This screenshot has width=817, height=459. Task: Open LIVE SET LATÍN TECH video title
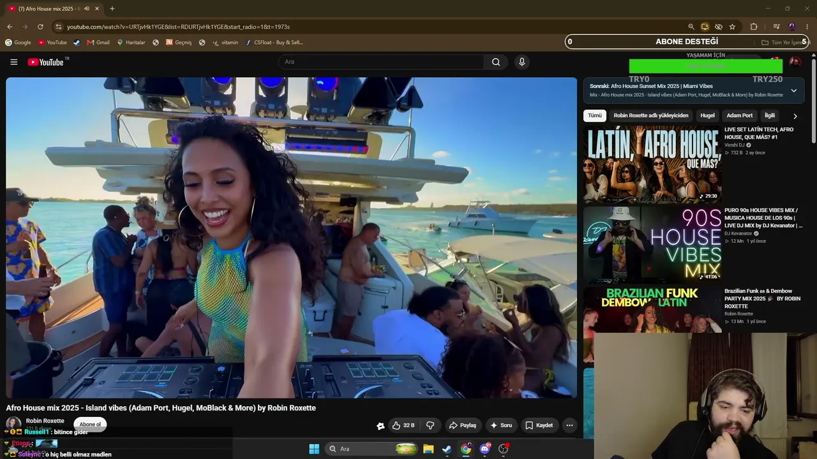click(759, 133)
